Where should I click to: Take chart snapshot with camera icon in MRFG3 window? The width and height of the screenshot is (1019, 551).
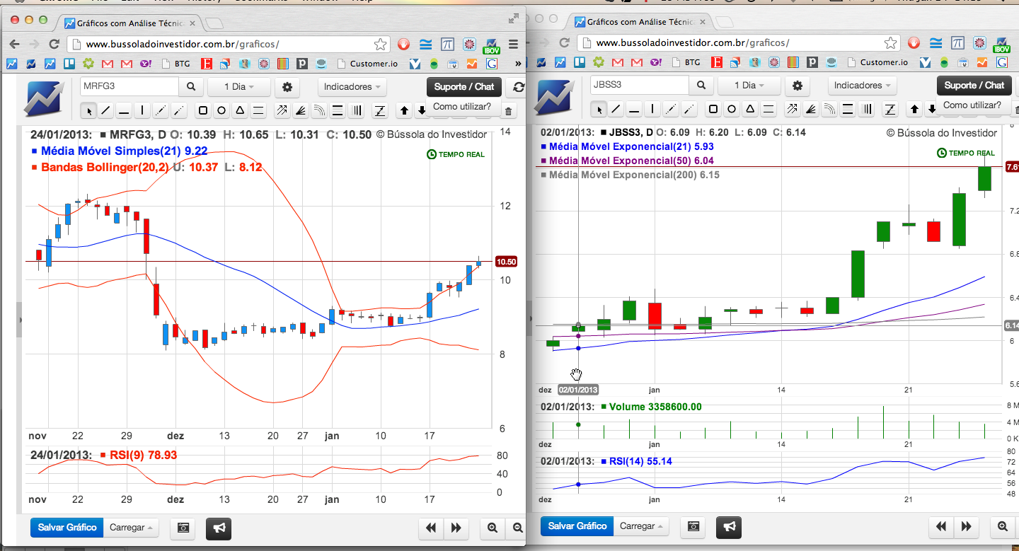[183, 528]
